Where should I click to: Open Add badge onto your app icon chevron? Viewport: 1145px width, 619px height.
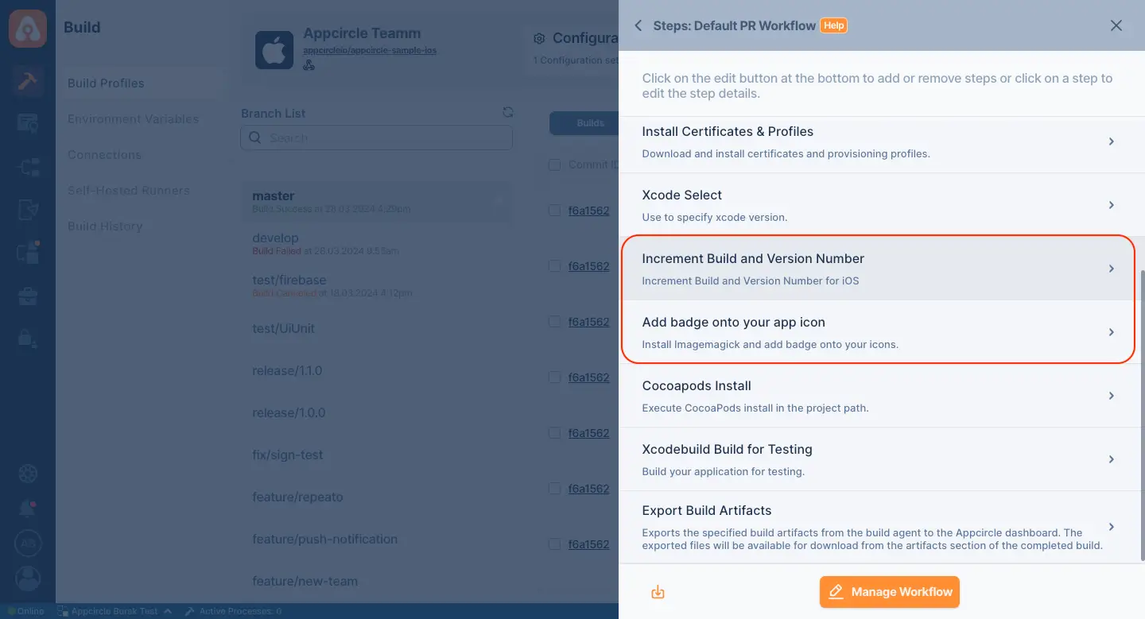click(1112, 332)
